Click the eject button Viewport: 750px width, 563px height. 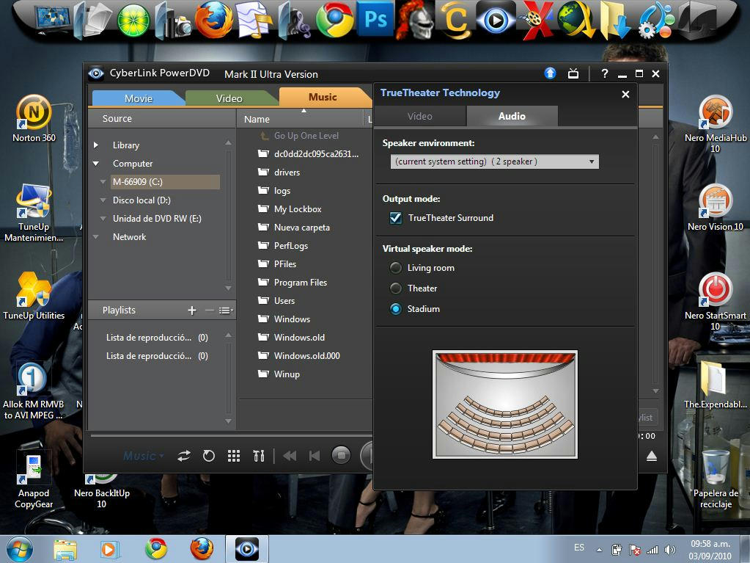[652, 457]
